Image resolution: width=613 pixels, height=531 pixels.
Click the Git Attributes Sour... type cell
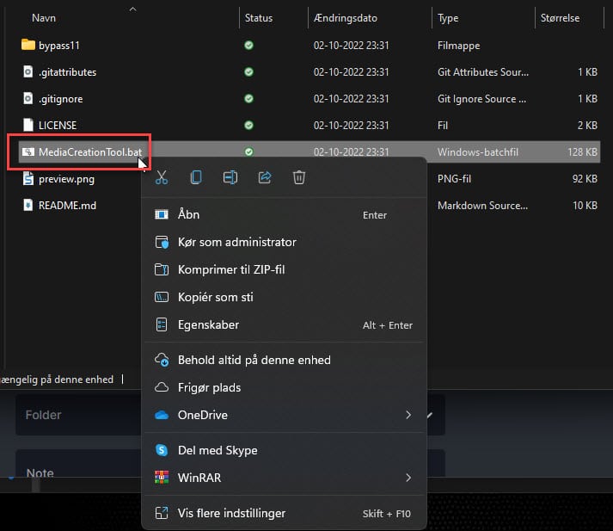[x=483, y=72]
